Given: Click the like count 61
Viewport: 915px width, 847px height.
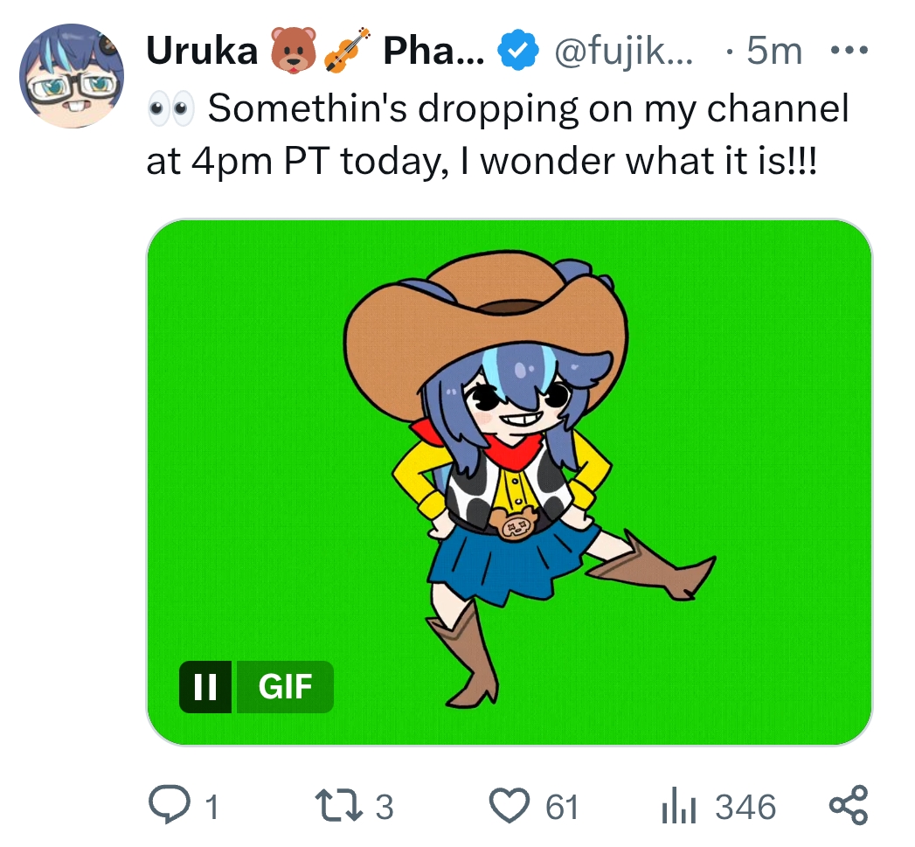Looking at the screenshot, I should click(x=561, y=808).
